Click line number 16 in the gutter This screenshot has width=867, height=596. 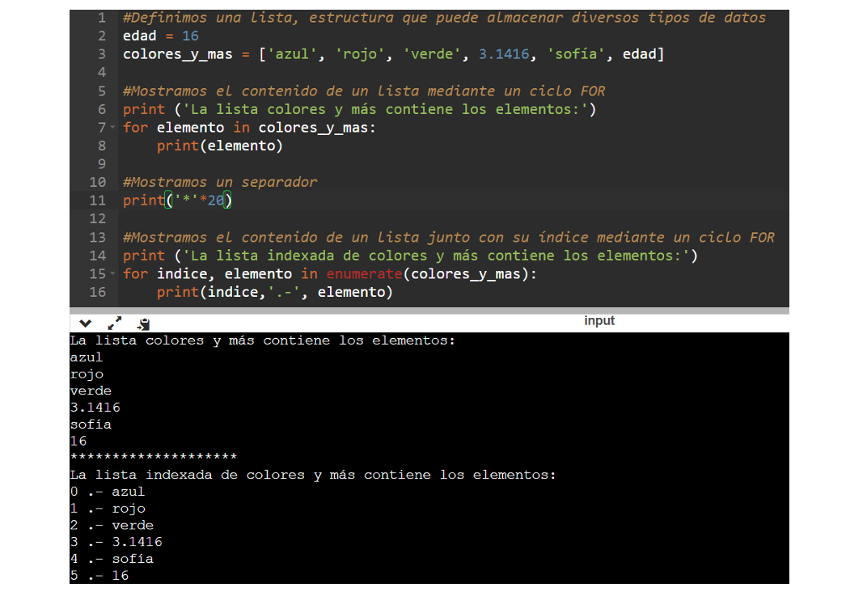click(98, 292)
